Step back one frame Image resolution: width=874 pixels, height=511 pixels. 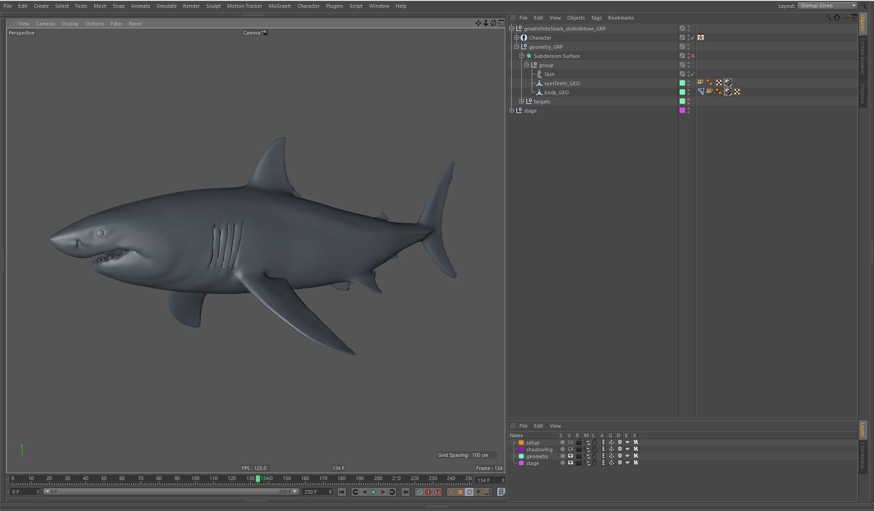[x=365, y=492]
